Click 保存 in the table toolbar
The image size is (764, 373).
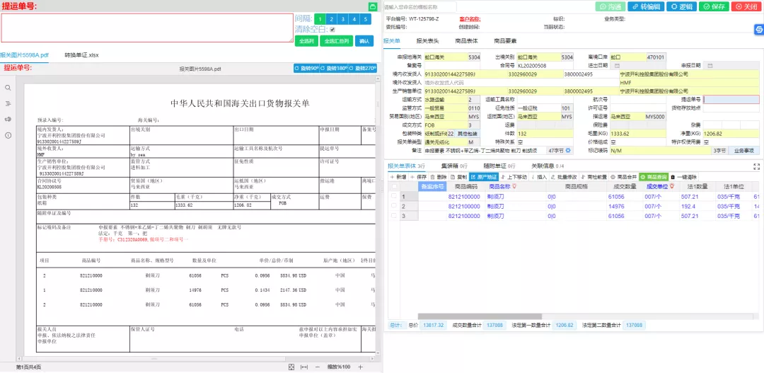pos(419,177)
